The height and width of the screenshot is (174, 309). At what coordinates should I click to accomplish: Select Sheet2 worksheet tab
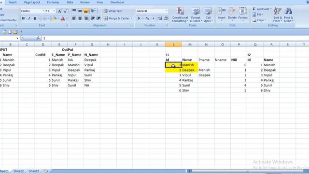click(18, 171)
